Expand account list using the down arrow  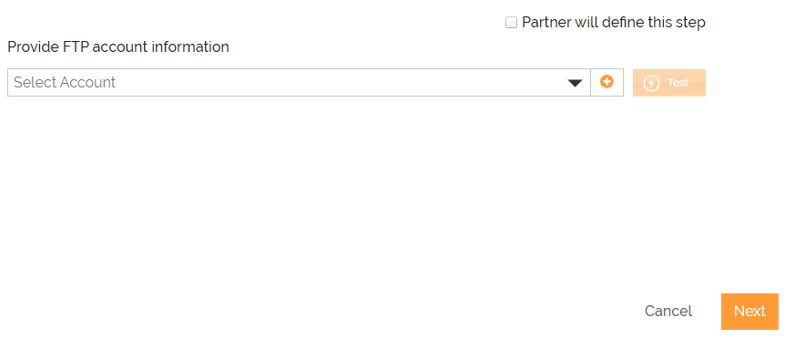pyautogui.click(x=576, y=83)
